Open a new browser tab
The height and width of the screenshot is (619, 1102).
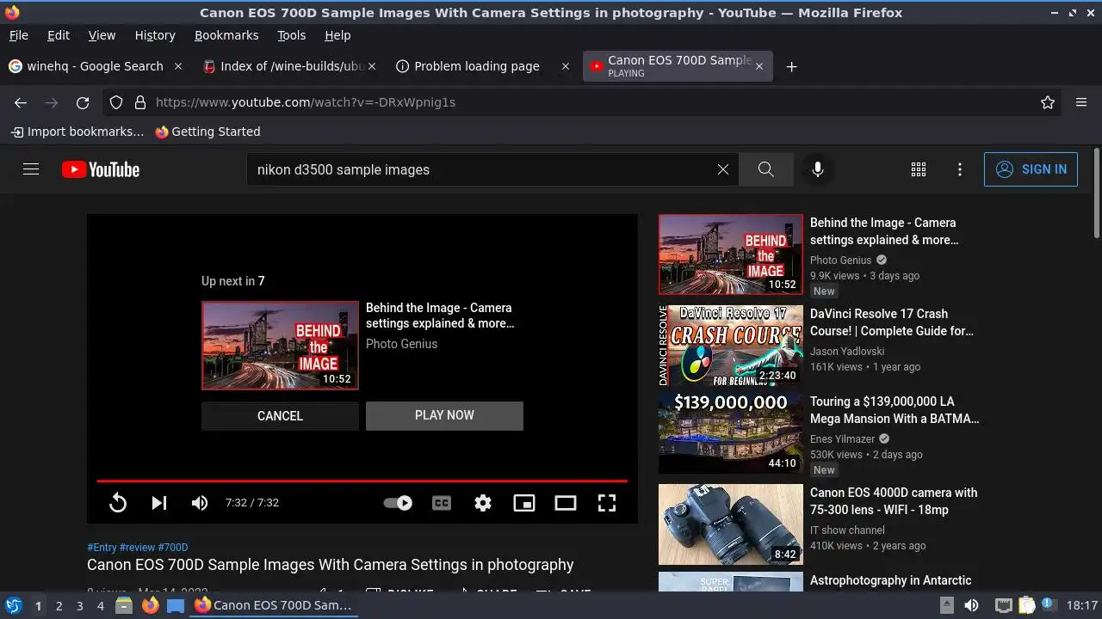(791, 66)
